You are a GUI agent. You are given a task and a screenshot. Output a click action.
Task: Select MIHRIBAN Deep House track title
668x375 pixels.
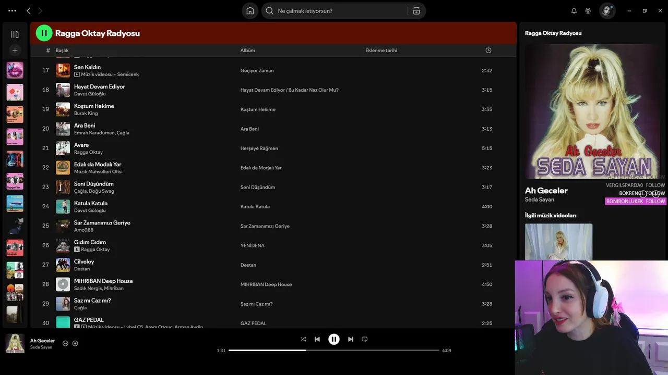(x=103, y=281)
